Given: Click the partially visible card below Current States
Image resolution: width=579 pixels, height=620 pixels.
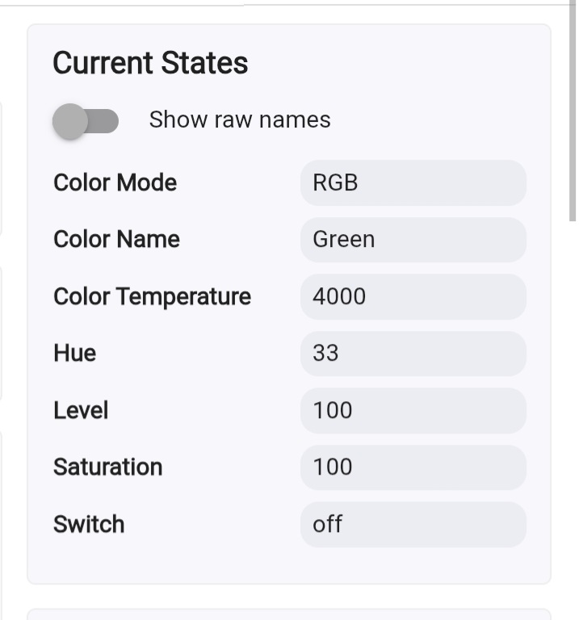Looking at the screenshot, I should 289,614.
